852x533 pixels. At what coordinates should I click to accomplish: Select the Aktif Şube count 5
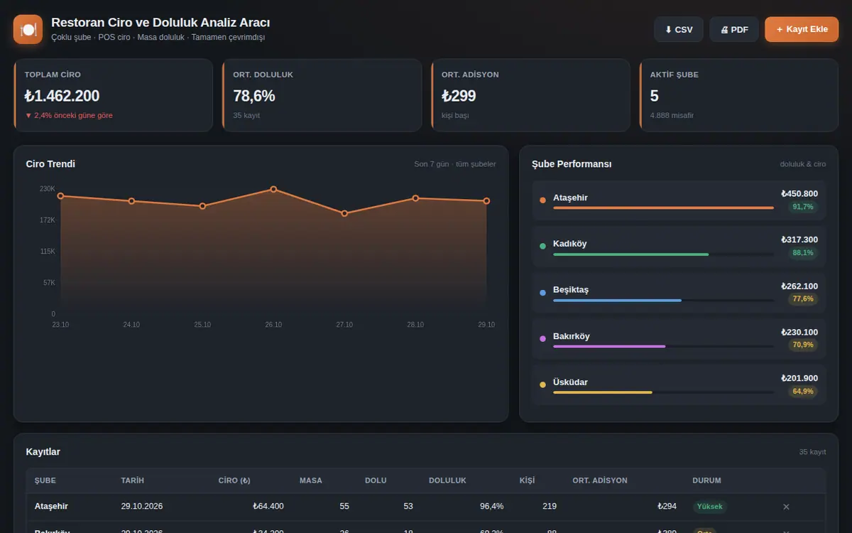coord(655,96)
